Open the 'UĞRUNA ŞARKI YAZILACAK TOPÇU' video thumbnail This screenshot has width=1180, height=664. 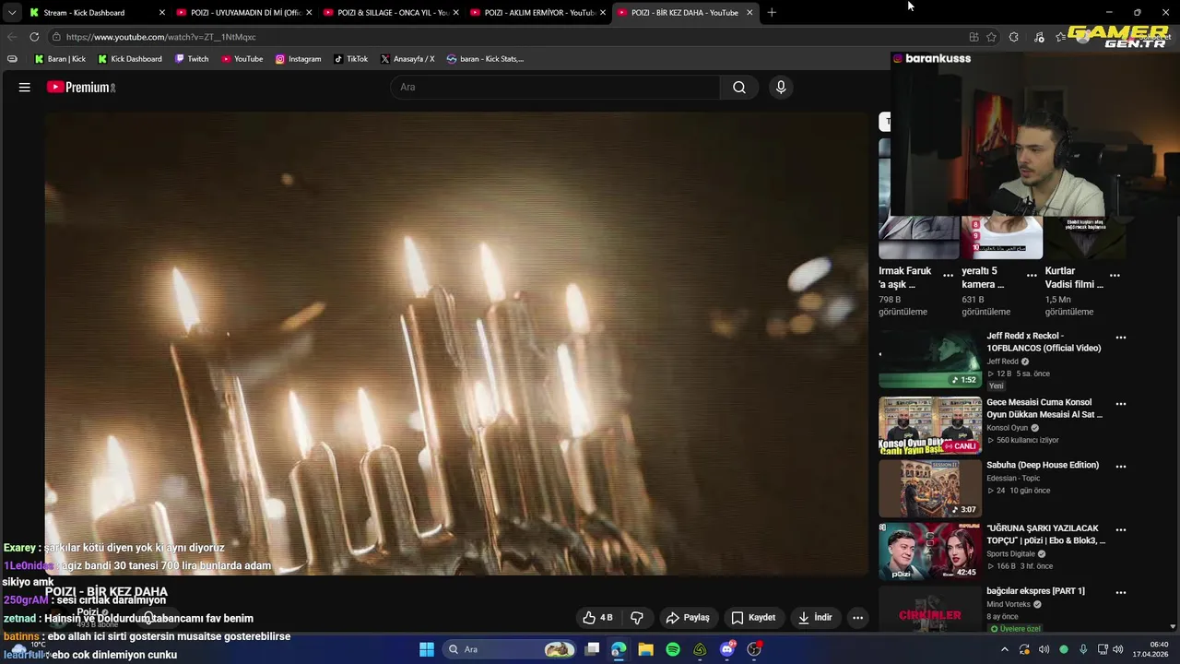[x=930, y=551]
